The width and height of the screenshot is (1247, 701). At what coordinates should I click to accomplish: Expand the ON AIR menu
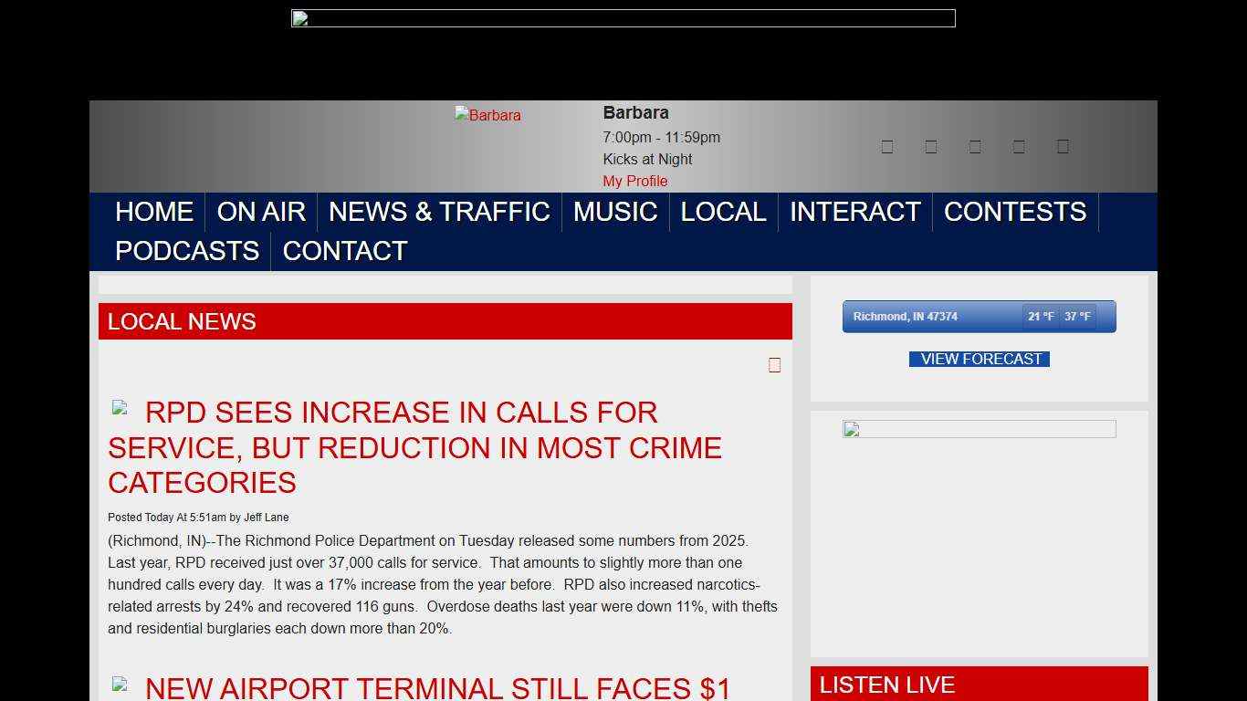[261, 212]
